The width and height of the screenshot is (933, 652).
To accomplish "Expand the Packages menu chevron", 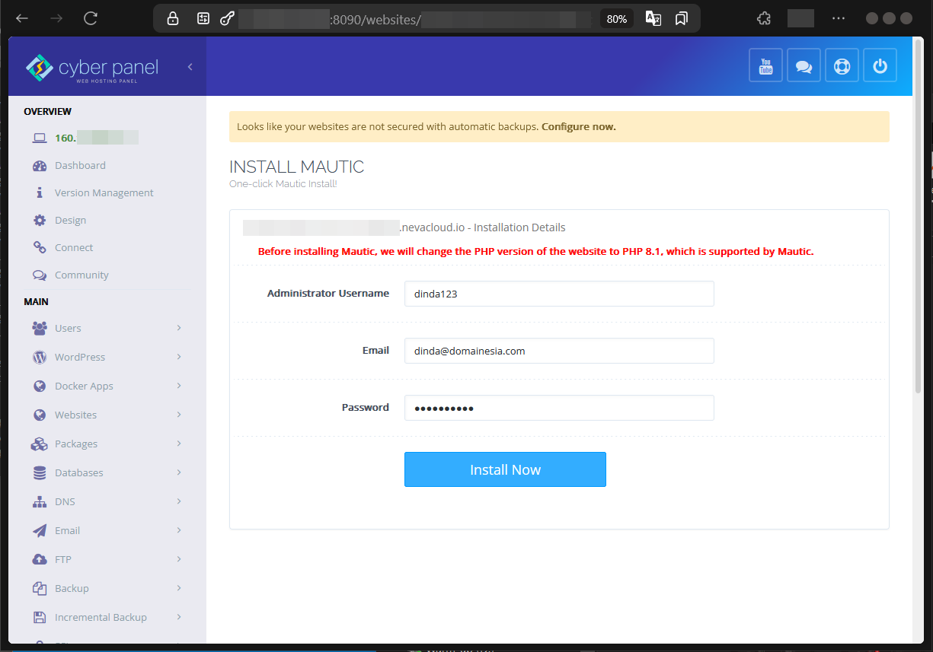I will click(x=179, y=444).
